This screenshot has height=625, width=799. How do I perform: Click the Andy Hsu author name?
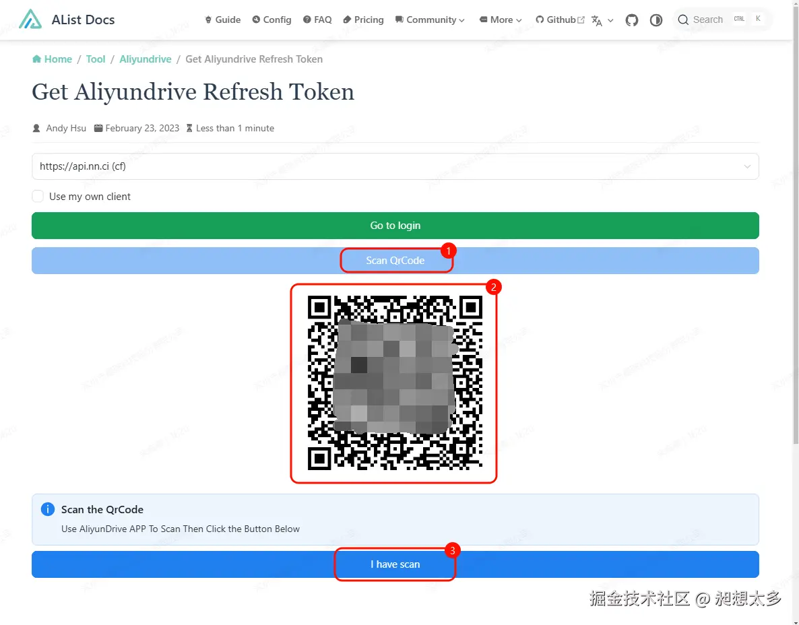click(x=66, y=129)
